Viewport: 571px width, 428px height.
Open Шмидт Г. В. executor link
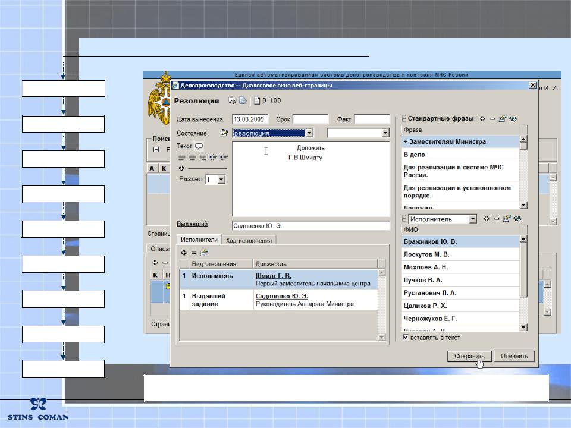[x=273, y=276]
